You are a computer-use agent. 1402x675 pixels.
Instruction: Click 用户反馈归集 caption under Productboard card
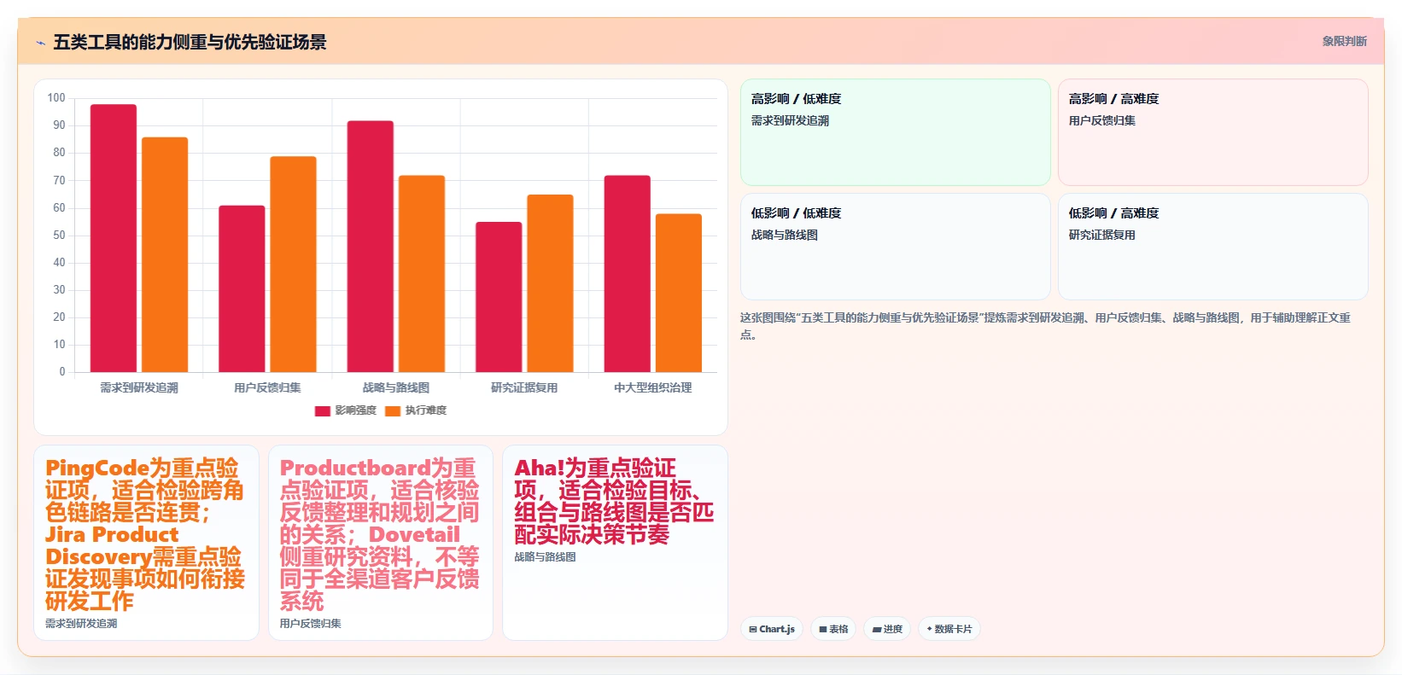[311, 624]
